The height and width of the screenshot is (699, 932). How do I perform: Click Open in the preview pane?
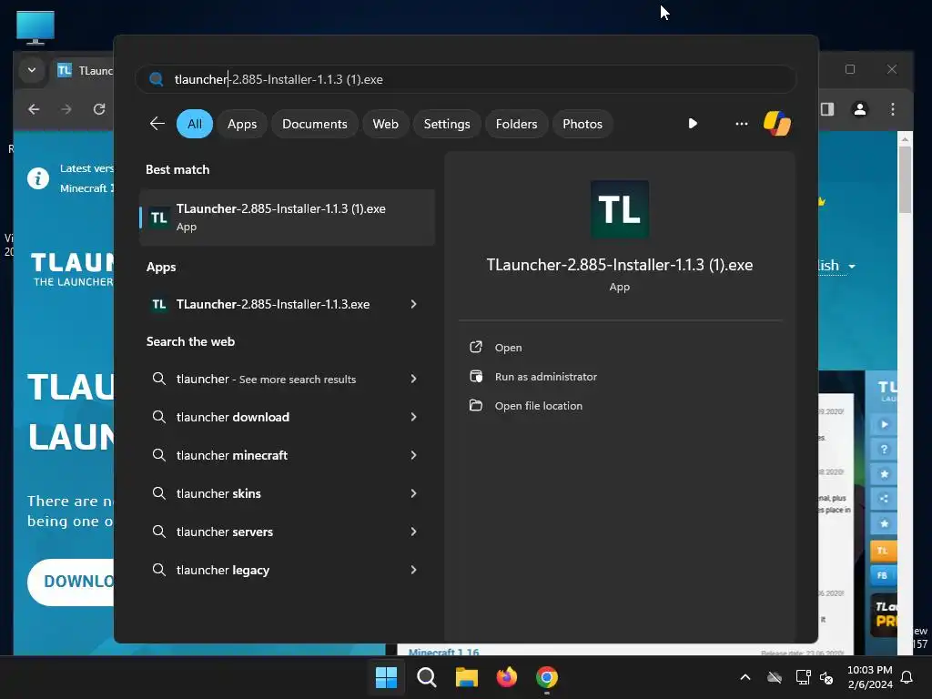508,348
